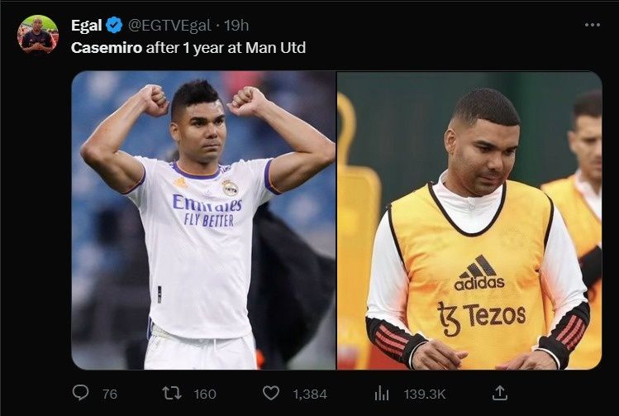Open the right photo with yellow bib
619x416 pixels.
(x=469, y=220)
